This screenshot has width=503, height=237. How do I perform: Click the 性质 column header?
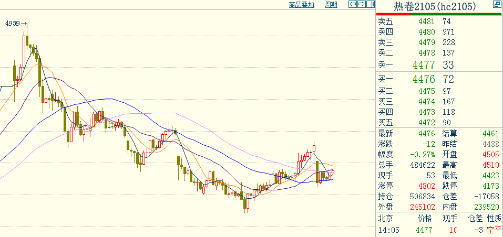click(494, 219)
